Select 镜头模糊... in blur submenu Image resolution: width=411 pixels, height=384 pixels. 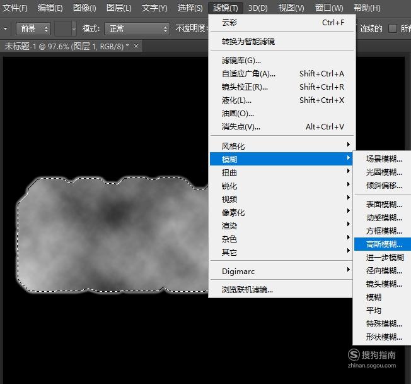click(x=383, y=284)
